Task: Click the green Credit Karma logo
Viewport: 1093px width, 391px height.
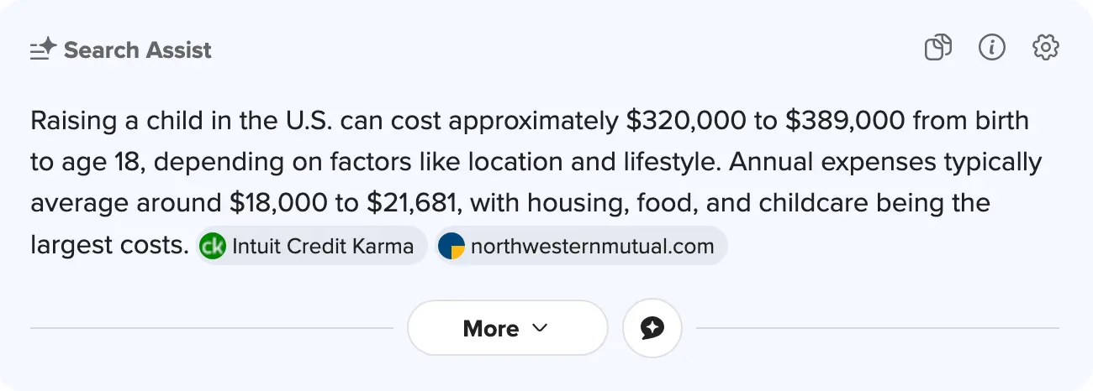Action: [x=212, y=246]
